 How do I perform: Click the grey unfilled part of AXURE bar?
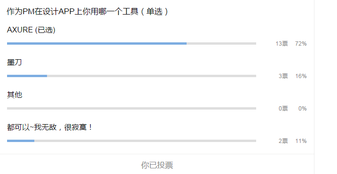(221, 43)
